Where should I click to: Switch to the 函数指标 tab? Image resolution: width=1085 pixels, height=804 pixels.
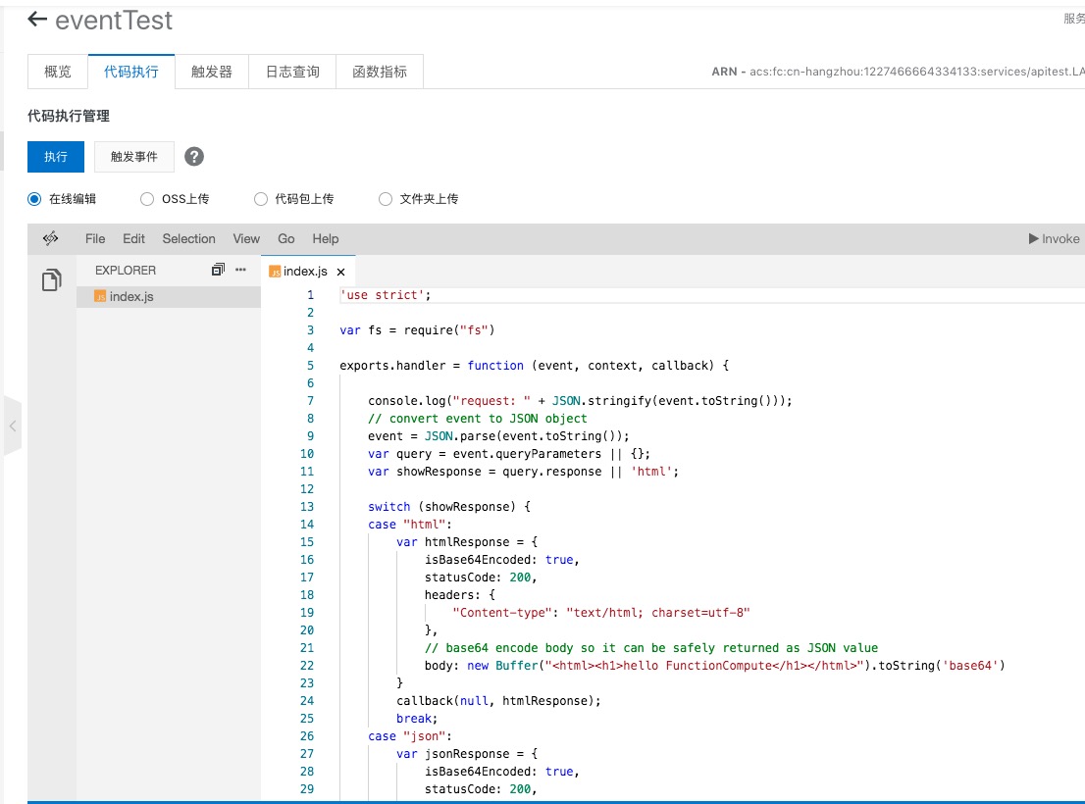pos(380,72)
